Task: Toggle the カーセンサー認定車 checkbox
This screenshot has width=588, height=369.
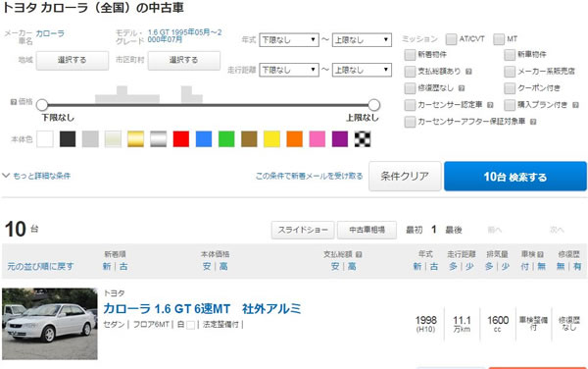Action: 410,105
